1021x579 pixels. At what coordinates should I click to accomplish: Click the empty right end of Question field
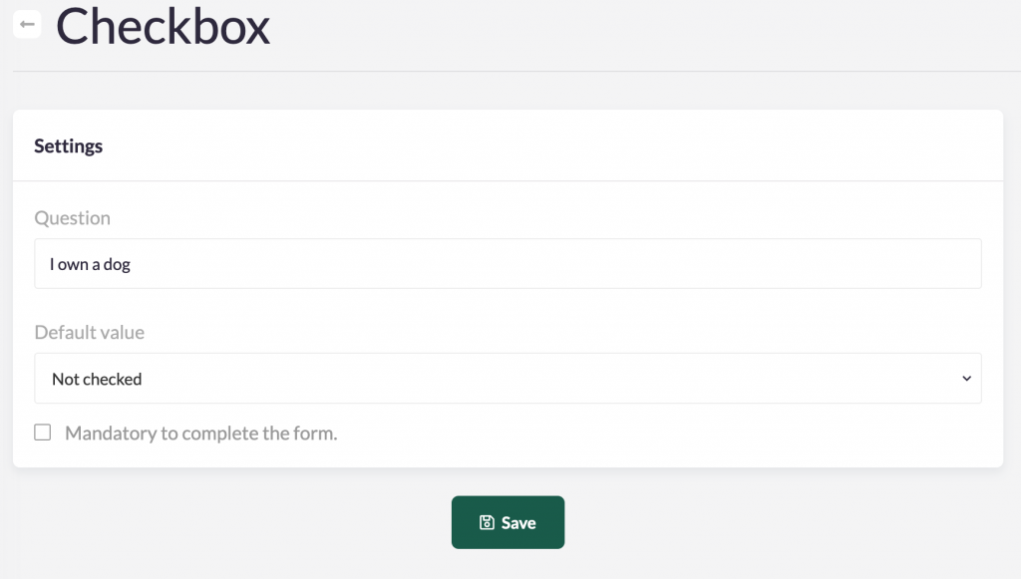coord(897,264)
